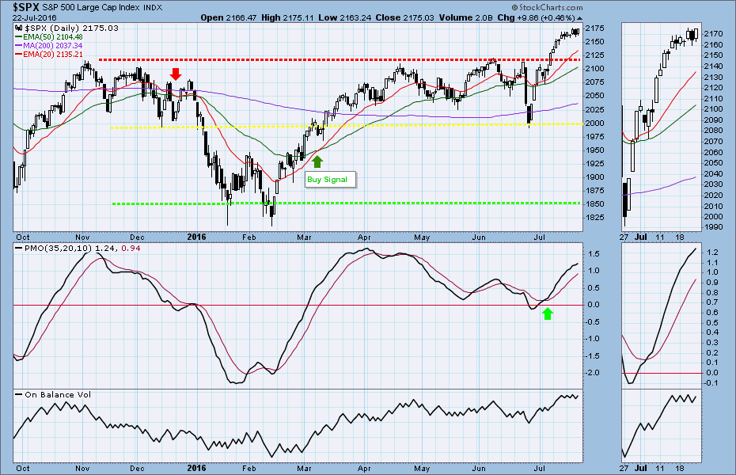Click the On Balance Vol panel label
Screen dimensions: 736x475
[57, 394]
